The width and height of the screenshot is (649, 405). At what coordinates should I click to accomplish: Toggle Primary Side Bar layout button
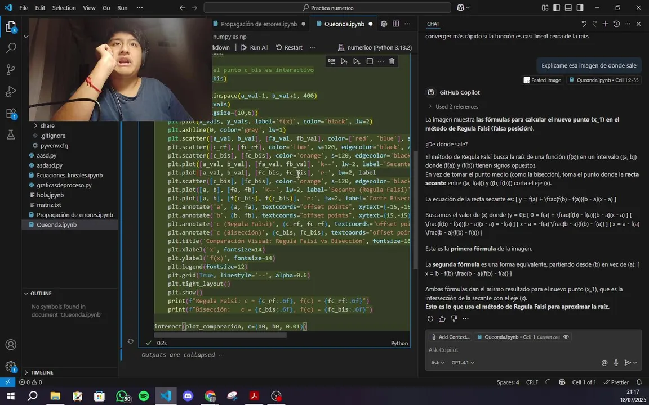click(x=556, y=7)
